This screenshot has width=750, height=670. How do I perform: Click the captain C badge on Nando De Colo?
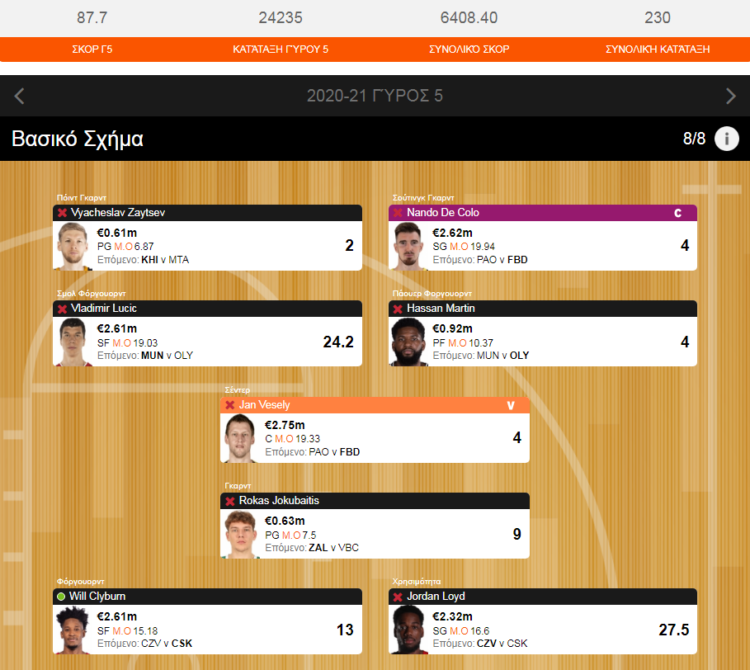click(x=677, y=213)
